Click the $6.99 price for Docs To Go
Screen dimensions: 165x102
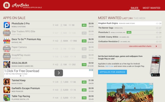click(x=91, y=39)
